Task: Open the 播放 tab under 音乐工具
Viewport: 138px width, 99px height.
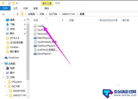Action: (x=47, y=8)
